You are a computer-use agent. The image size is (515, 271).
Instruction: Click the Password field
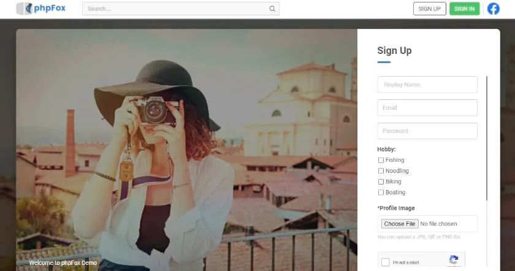[427, 131]
